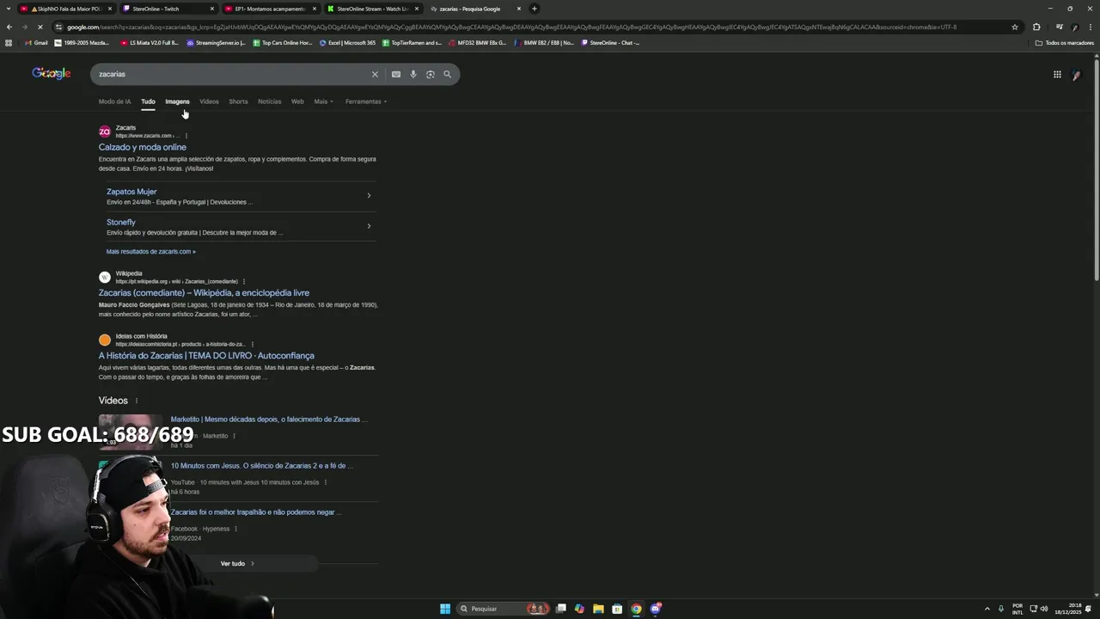Open A História do Zacarias link

coord(206,356)
